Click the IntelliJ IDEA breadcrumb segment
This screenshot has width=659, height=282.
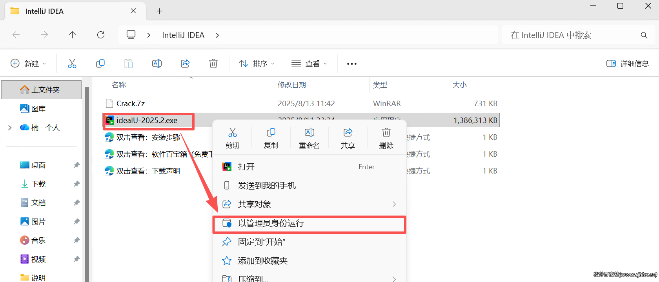coord(183,35)
